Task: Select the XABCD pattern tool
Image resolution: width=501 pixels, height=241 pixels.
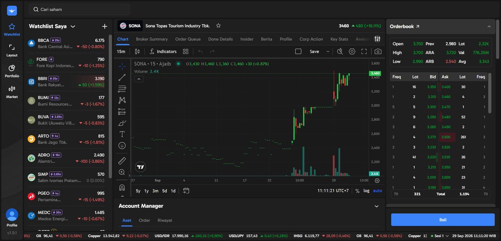Action: pyautogui.click(x=122, y=100)
